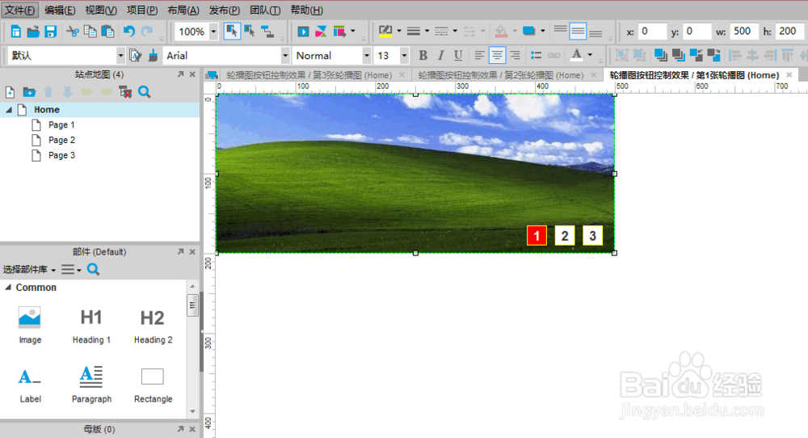Viewport: 808px width, 438px height.
Task: Click the widget style editor icon
Action: tap(135, 55)
